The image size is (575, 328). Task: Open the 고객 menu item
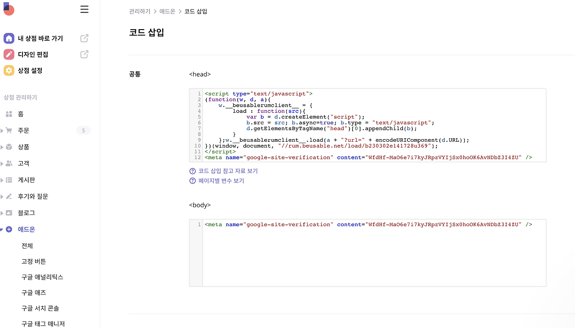pos(23,163)
